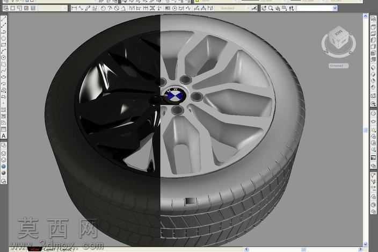Select the Continue dimension tool
Image resolution: width=378 pixels, height=252 pixels.
tap(146, 8)
